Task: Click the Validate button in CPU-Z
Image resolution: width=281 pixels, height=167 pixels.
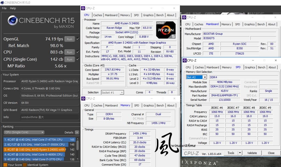Action: pyautogui.click(x=252, y=153)
